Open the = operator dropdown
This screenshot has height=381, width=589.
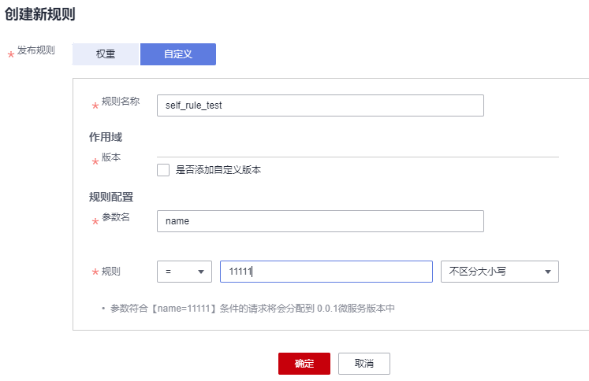click(185, 272)
